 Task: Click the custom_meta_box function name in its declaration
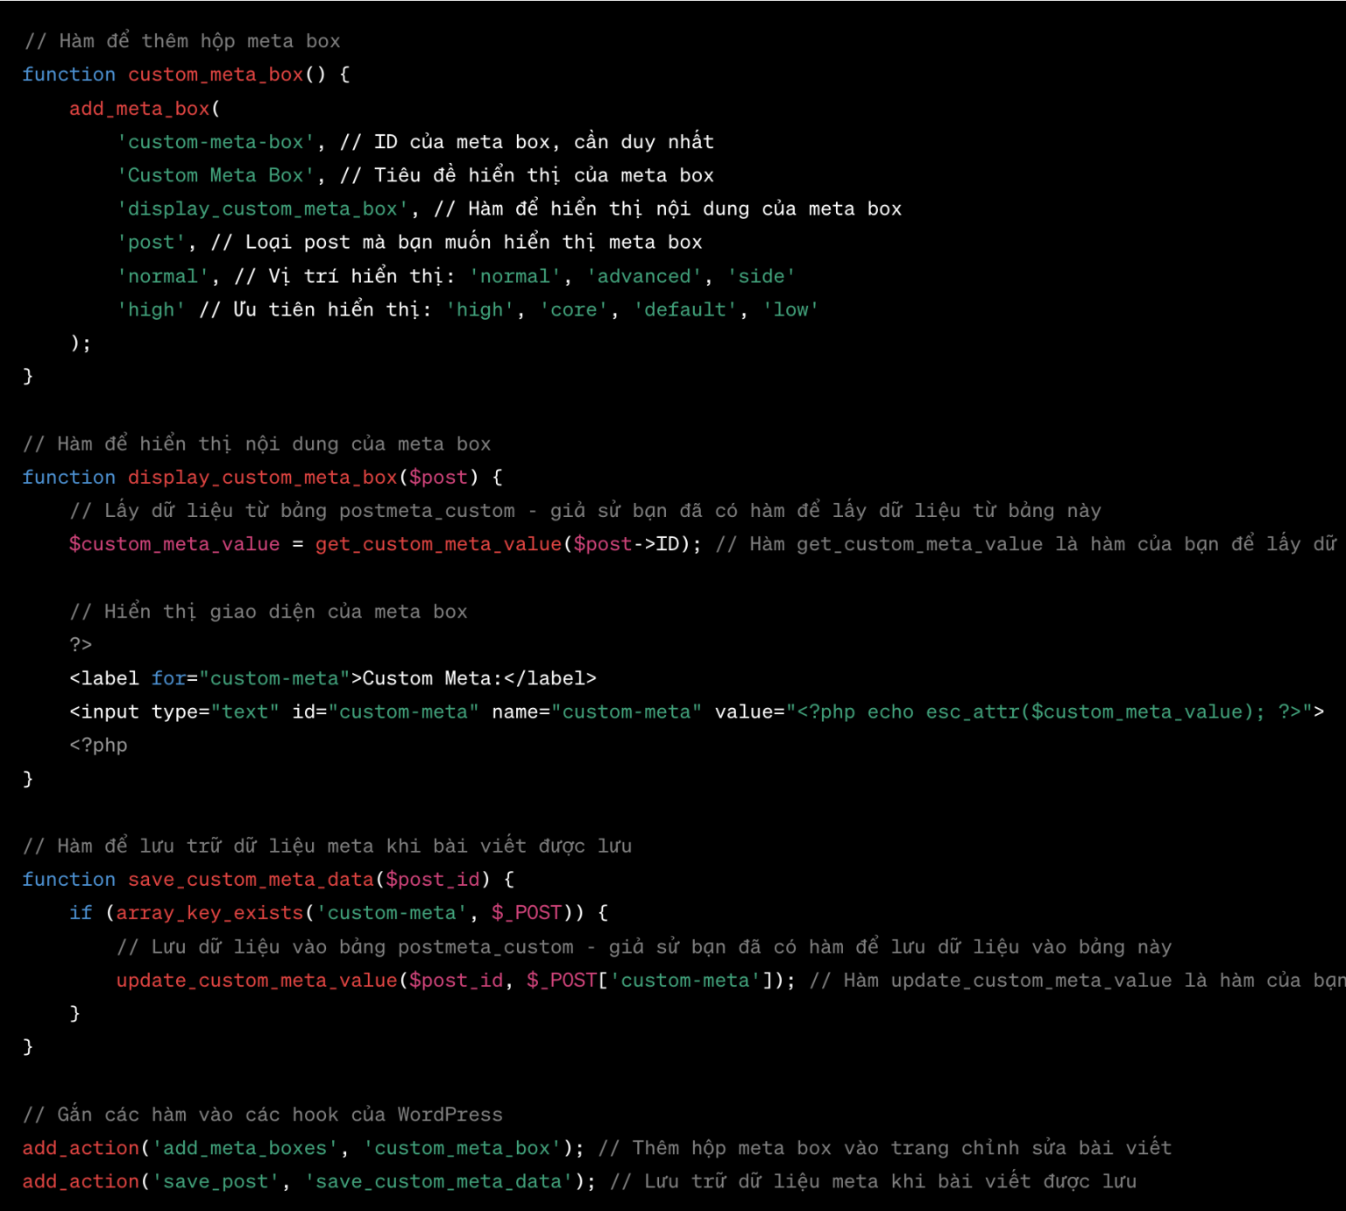click(x=215, y=74)
